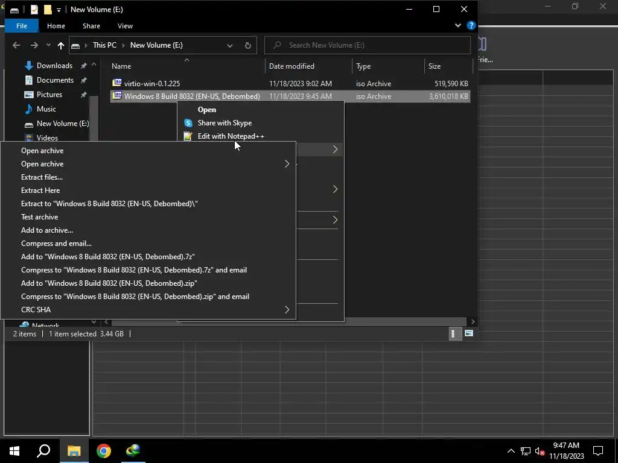The width and height of the screenshot is (618, 463).
Task: Click the Windows 8 Build ISO file icon
Action: coord(116,95)
